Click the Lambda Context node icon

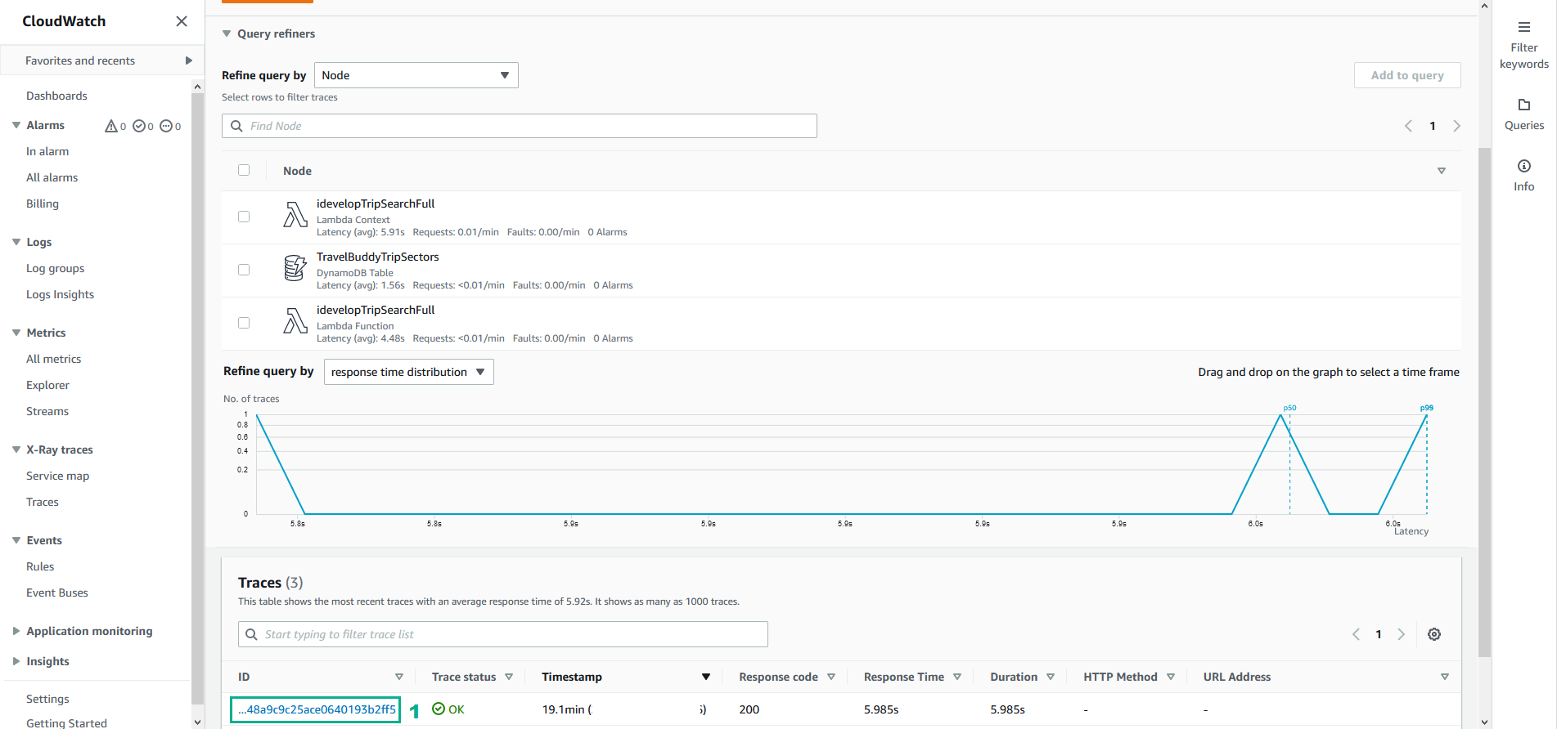point(295,215)
